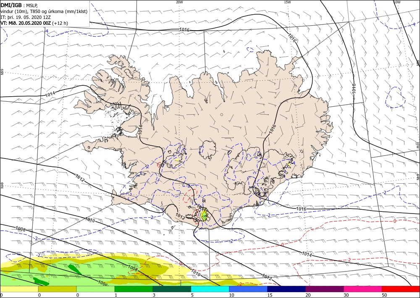
Task: Select the purple 20 mm legend swatch
Action: (x=324, y=289)
